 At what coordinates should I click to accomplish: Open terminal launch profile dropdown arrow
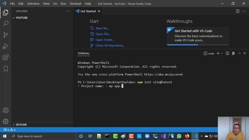point(222,54)
